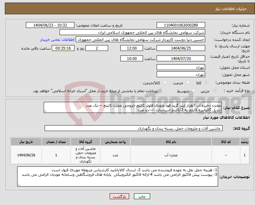Click the مخزن آب item name cell
The image size is (255, 205).
click(171, 155)
